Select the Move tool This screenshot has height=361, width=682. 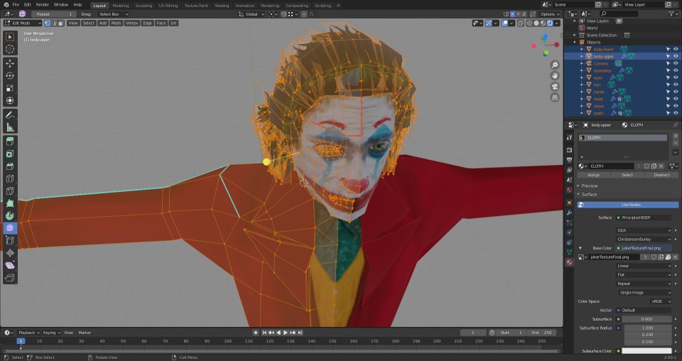click(x=9, y=63)
